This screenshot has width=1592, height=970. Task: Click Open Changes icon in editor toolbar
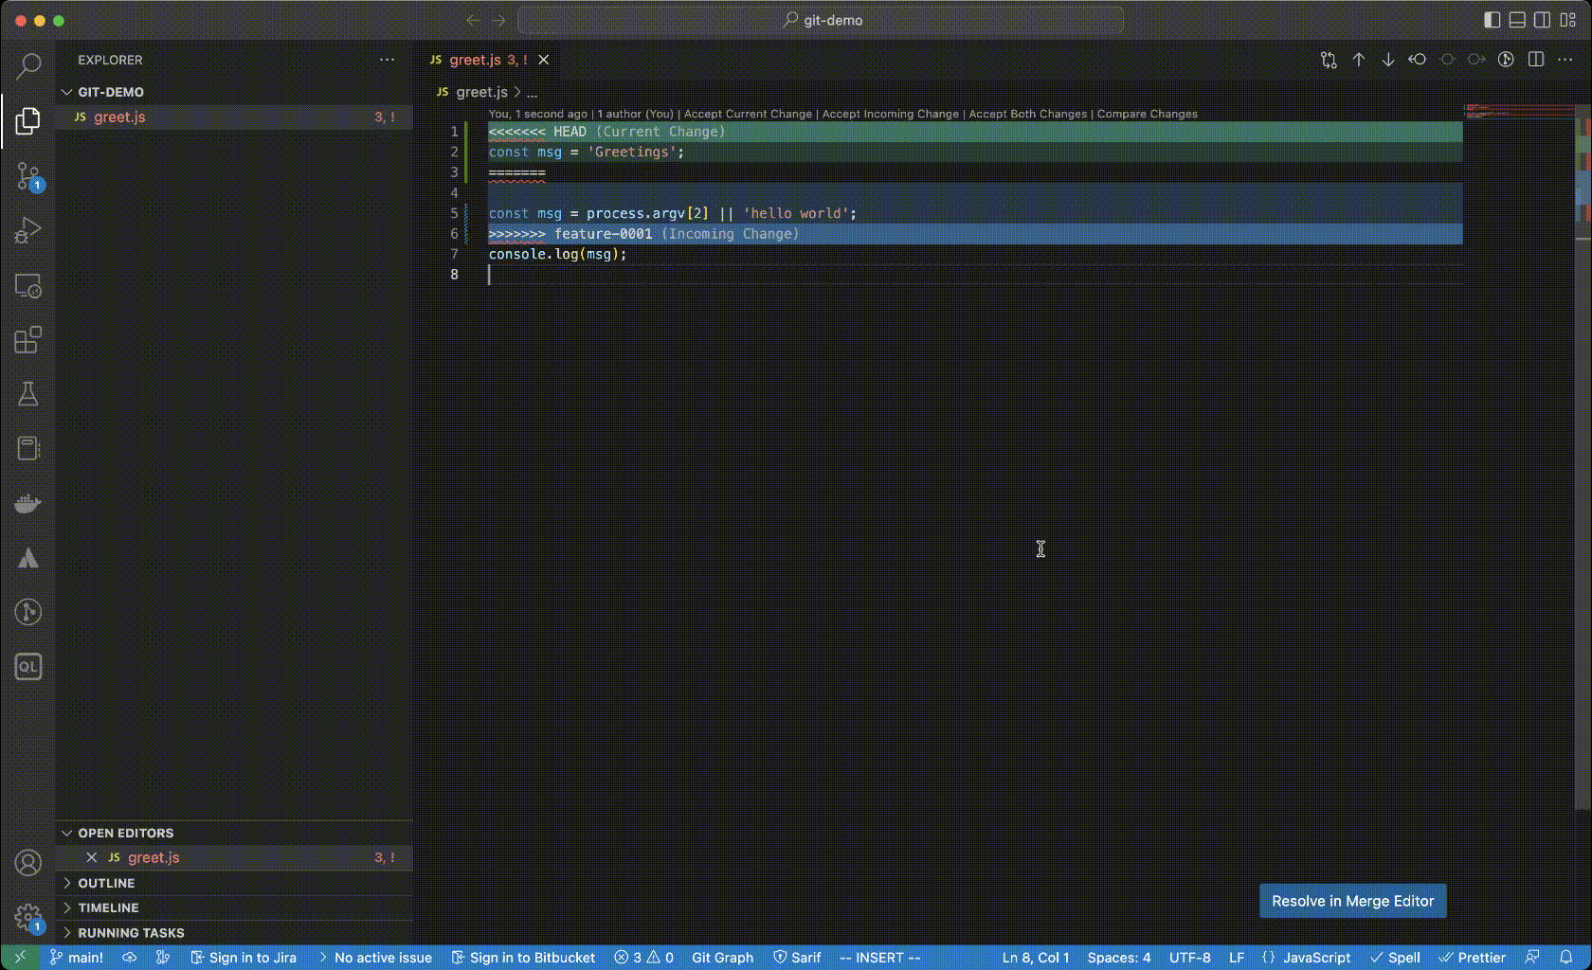(x=1329, y=60)
